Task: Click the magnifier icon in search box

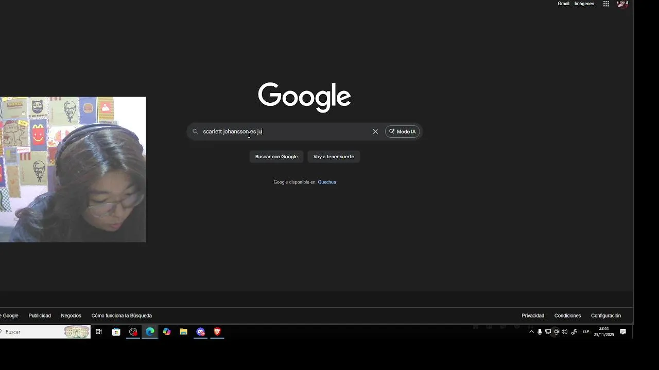Action: click(x=195, y=132)
